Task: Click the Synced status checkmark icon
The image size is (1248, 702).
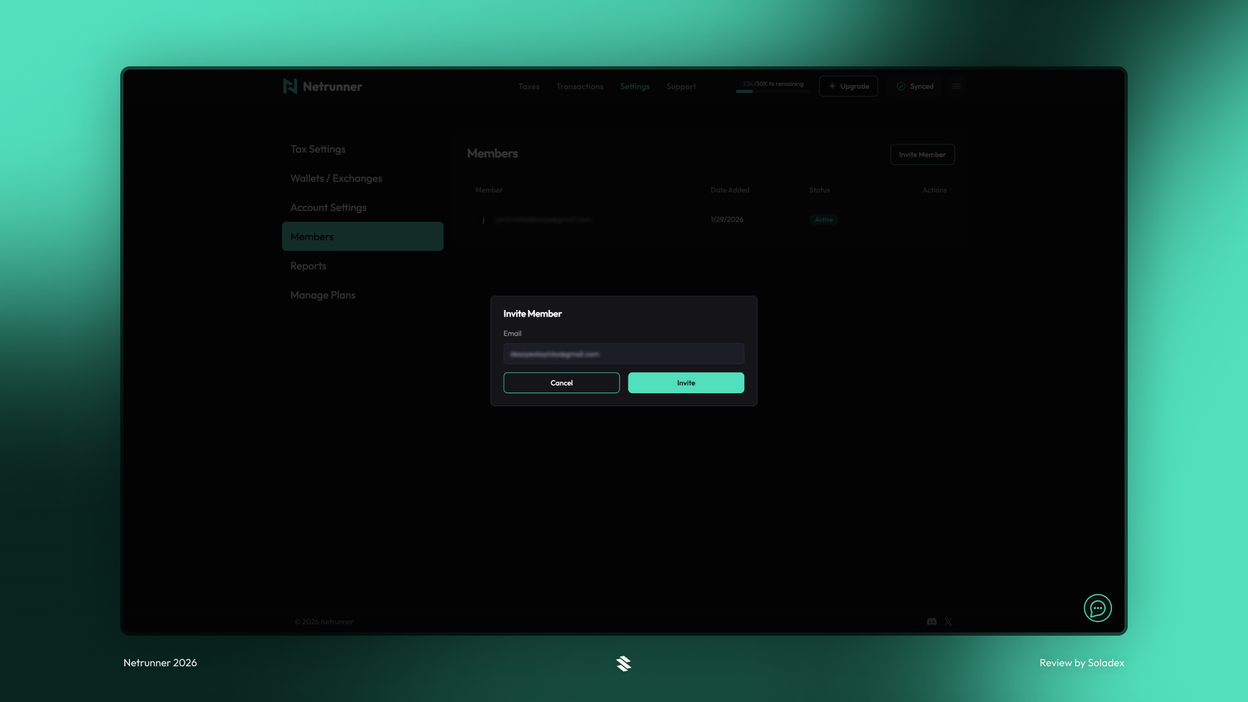Action: [900, 86]
